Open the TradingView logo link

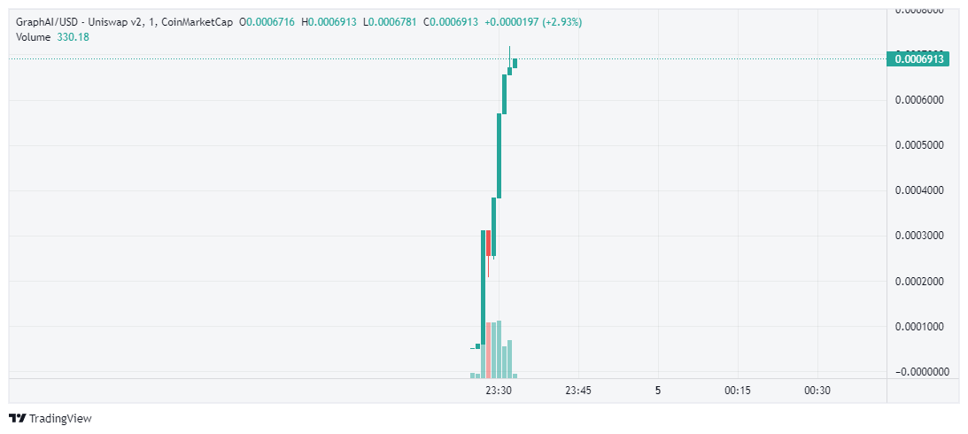pos(50,418)
